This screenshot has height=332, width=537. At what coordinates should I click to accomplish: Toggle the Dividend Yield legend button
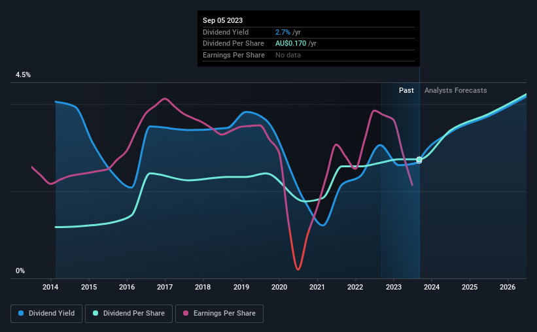(x=46, y=314)
